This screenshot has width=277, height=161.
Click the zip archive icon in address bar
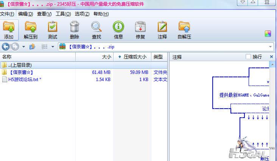[62, 47]
